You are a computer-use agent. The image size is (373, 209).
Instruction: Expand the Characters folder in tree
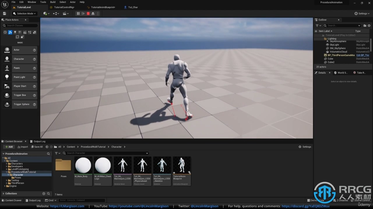(x=7, y=164)
